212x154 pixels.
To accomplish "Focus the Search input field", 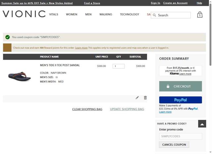I will pos(171,15).
